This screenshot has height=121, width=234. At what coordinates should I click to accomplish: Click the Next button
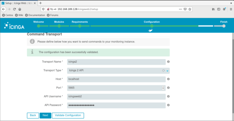pos(45,115)
